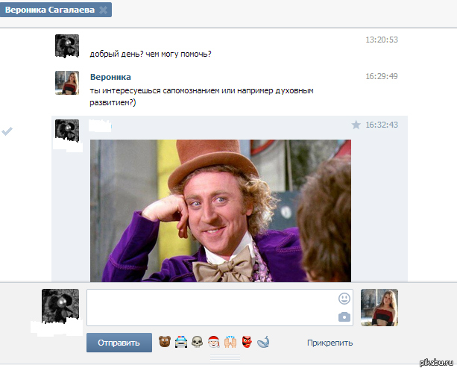Image resolution: width=457 pixels, height=371 pixels.
Task: Click Вероника's avatar next to her message
Action: tap(67, 83)
